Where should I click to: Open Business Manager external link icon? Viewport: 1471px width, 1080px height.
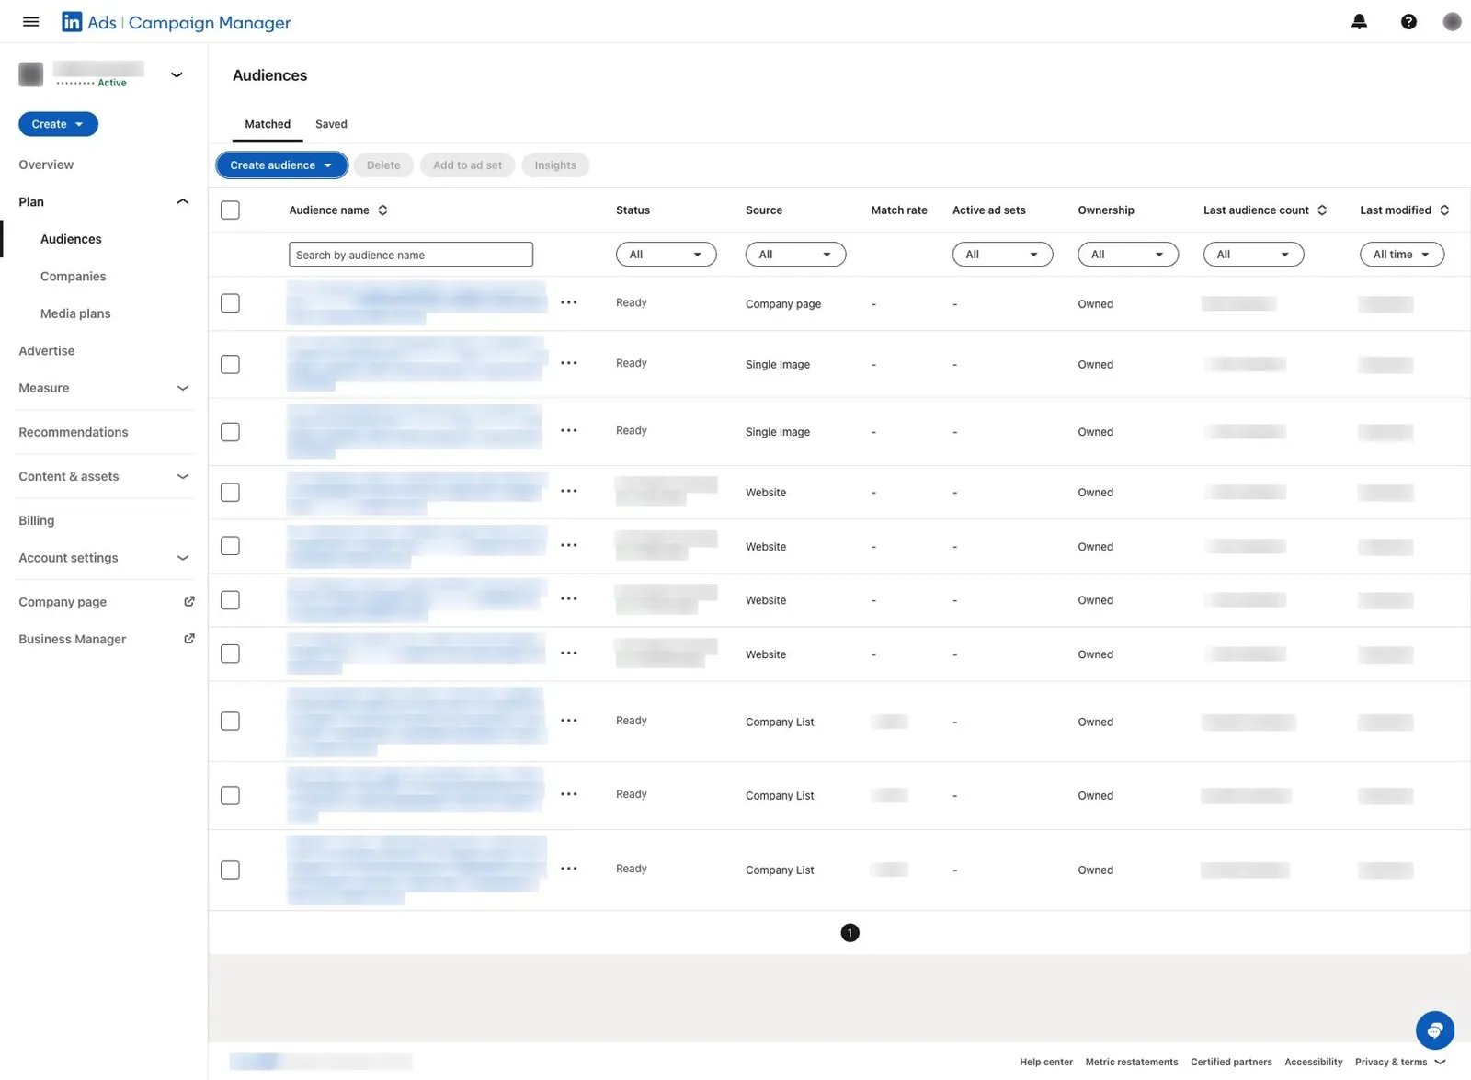(189, 639)
